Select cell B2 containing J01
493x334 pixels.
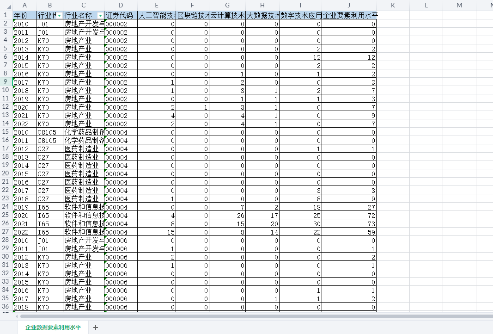50,24
